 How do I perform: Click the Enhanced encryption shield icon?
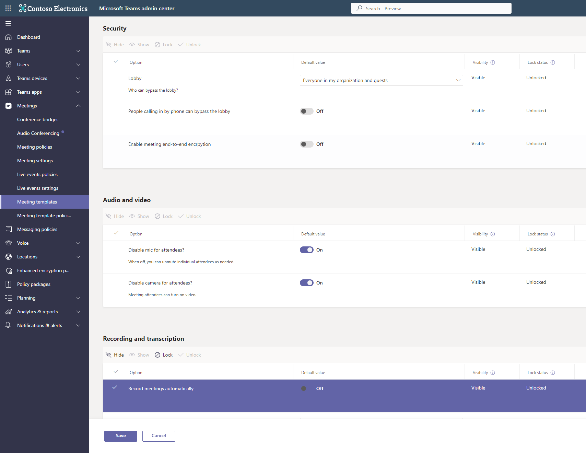(9, 270)
